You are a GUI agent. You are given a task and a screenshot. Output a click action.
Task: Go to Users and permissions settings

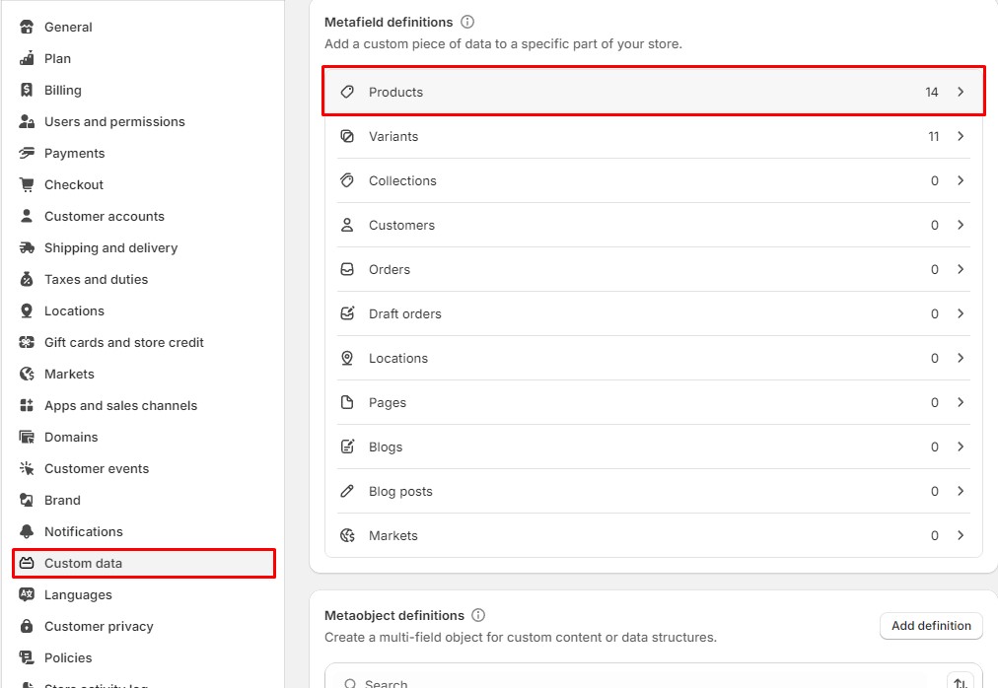tap(114, 121)
